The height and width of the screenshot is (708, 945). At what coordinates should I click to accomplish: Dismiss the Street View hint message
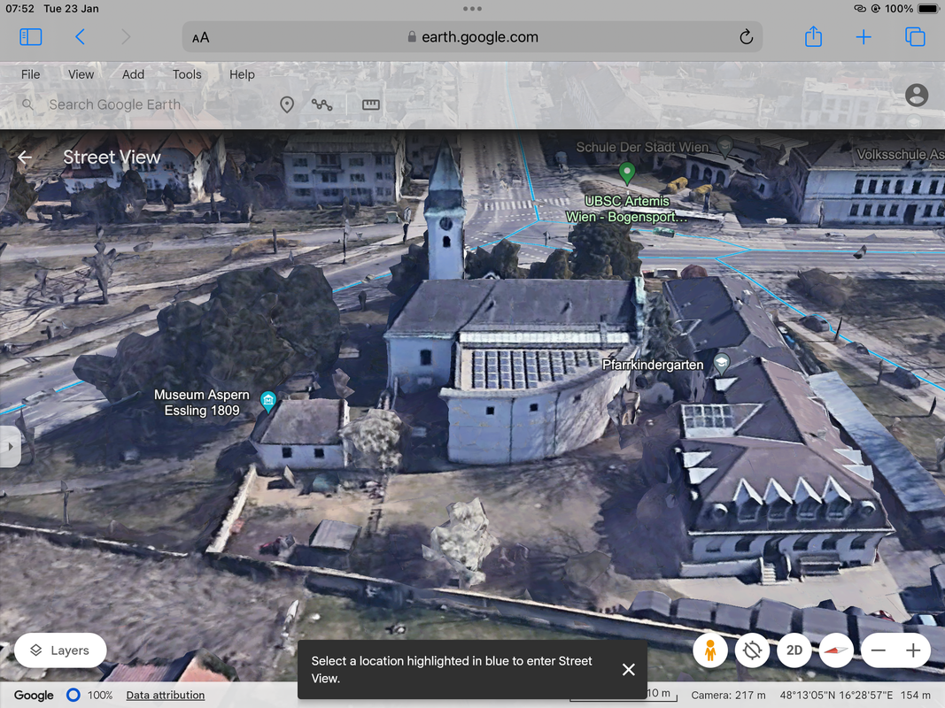(x=629, y=669)
